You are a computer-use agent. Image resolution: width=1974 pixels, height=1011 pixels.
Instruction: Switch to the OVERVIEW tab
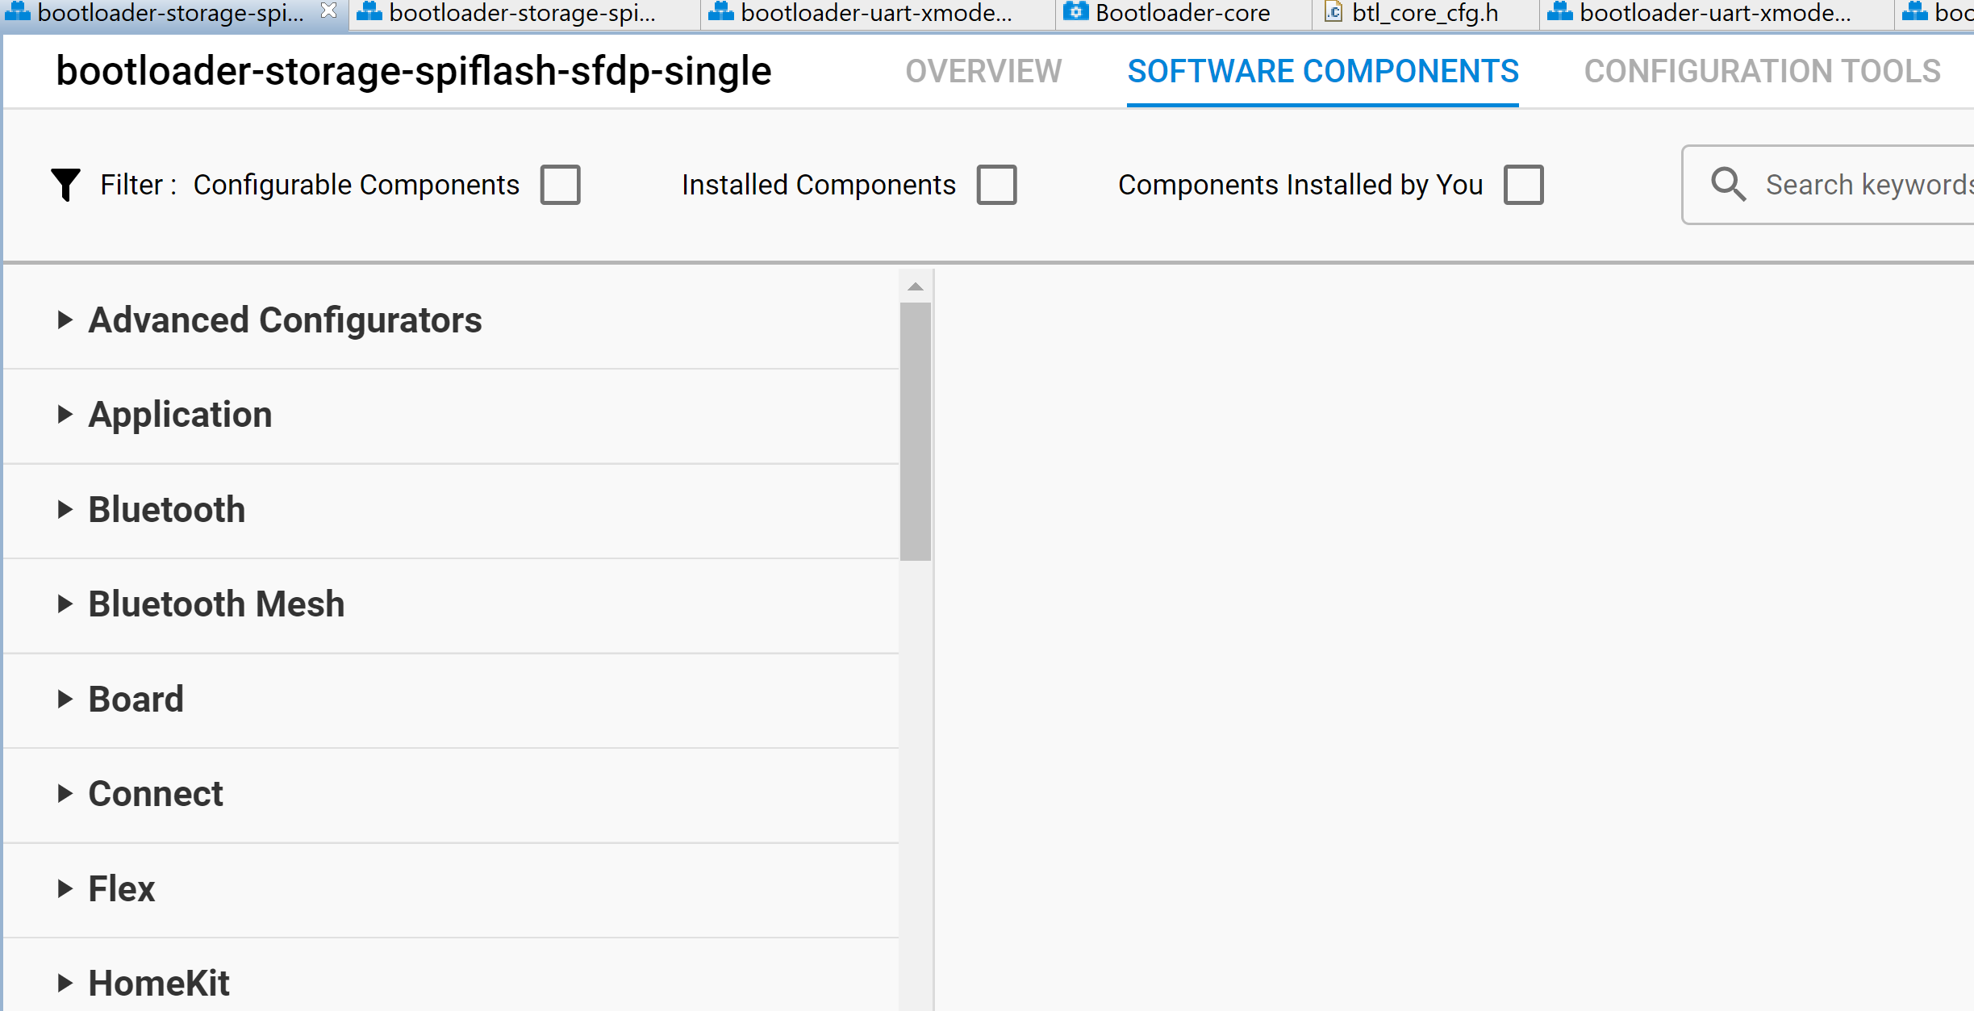coord(983,71)
